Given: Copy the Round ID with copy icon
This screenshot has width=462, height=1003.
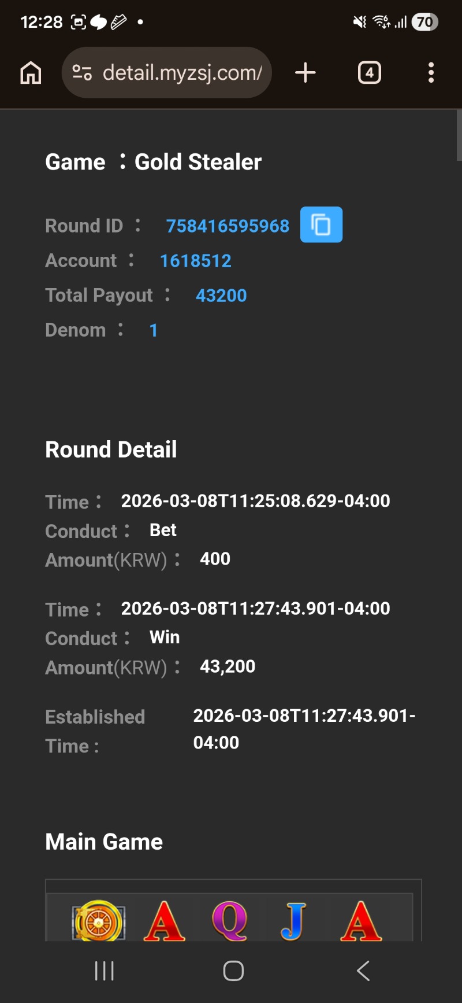Looking at the screenshot, I should [321, 224].
